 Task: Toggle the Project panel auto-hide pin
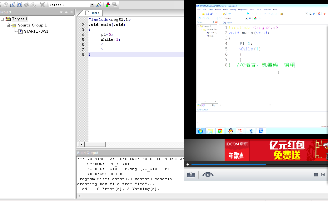(x=66, y=12)
